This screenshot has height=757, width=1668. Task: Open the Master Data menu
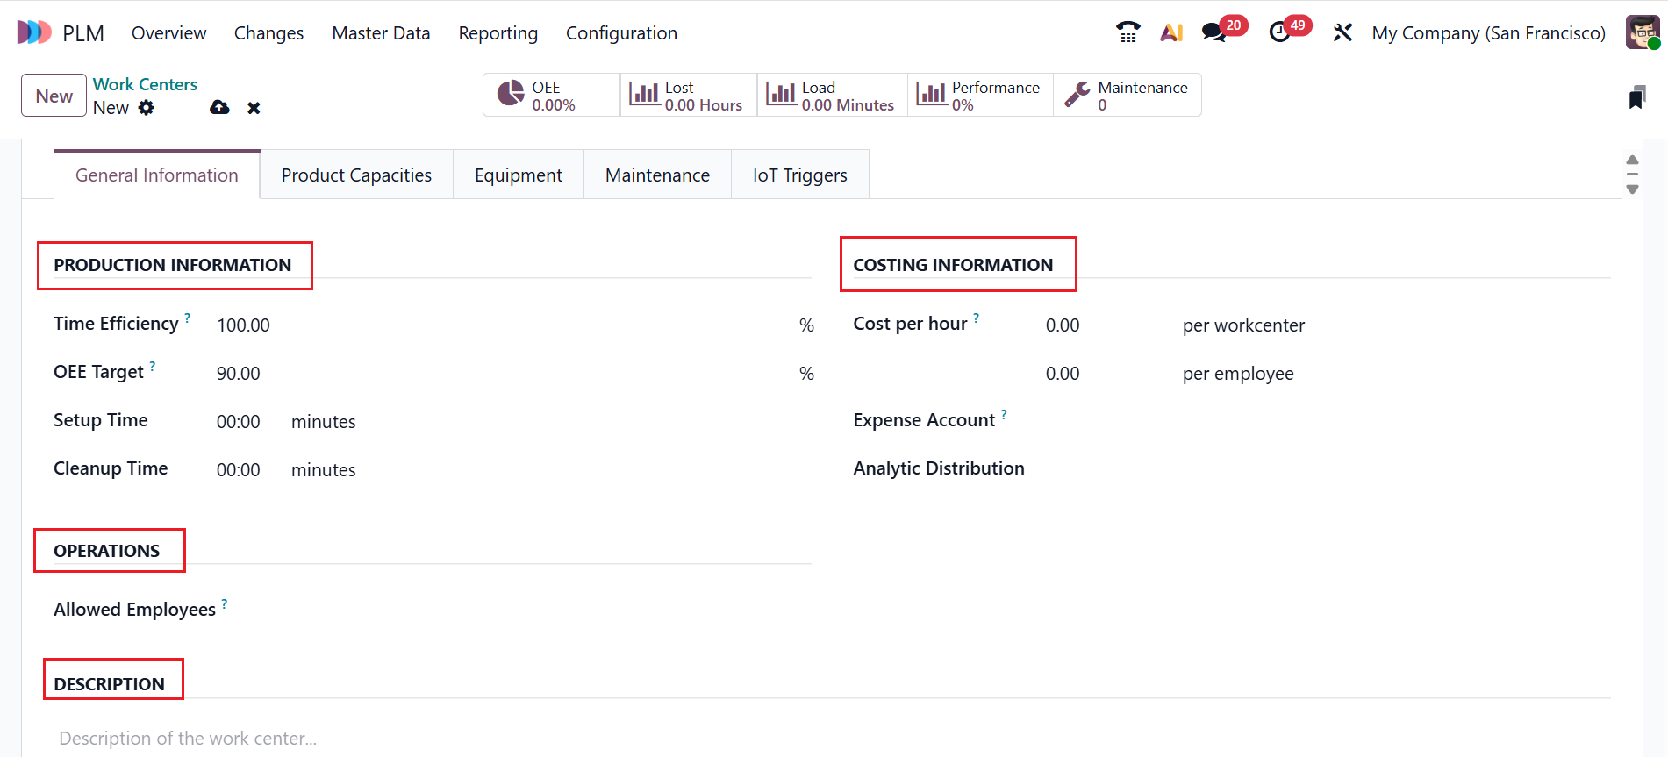point(381,33)
